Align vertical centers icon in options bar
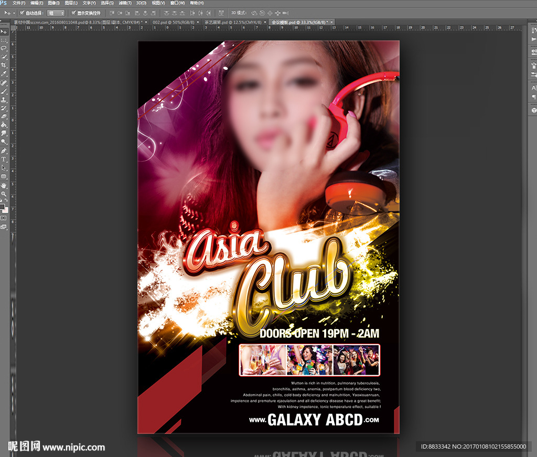 click(120, 13)
